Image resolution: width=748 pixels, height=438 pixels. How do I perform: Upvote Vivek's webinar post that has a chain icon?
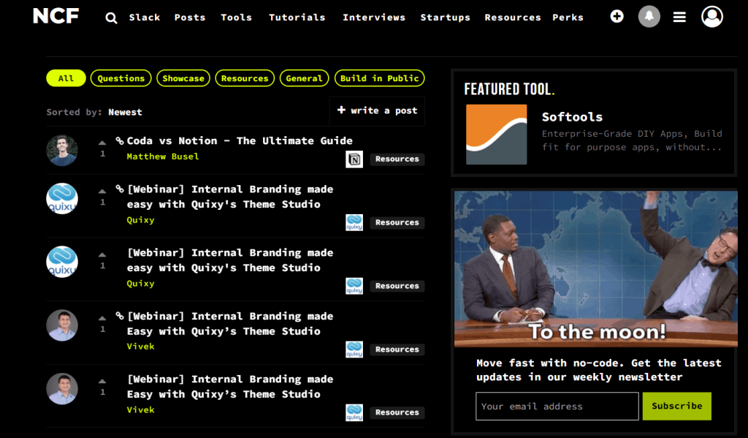click(102, 318)
